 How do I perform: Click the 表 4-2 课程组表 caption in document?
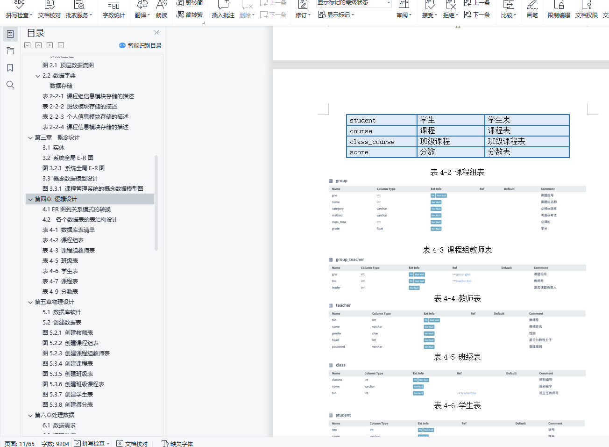pos(457,172)
